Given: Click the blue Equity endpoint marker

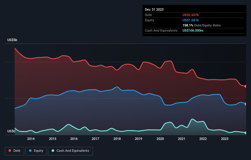Looking at the screenshot, I should (246, 104).
